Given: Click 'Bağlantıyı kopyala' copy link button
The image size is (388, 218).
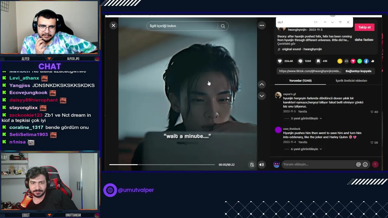Looking at the screenshot, I should coord(358,71).
